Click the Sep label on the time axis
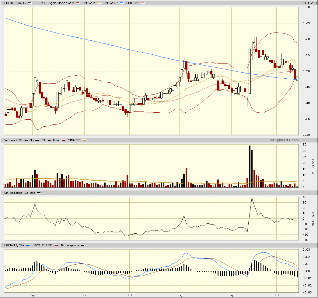The image size is (318, 298). click(x=231, y=295)
